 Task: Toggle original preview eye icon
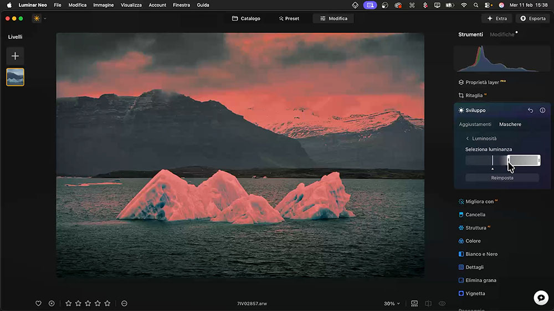coord(442,304)
